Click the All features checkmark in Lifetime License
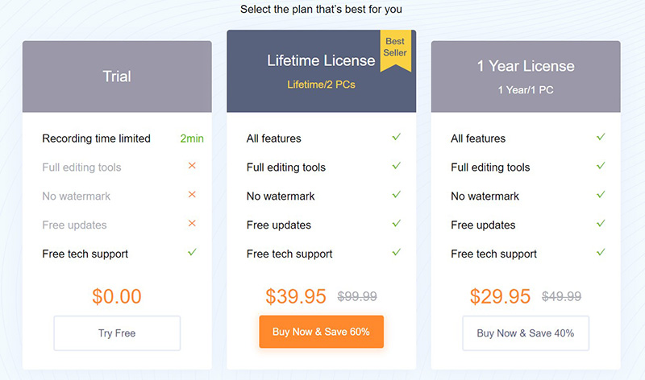The image size is (645, 380). point(396,137)
